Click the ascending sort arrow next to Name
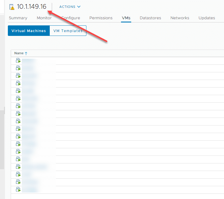The image size is (224, 199). [26, 53]
